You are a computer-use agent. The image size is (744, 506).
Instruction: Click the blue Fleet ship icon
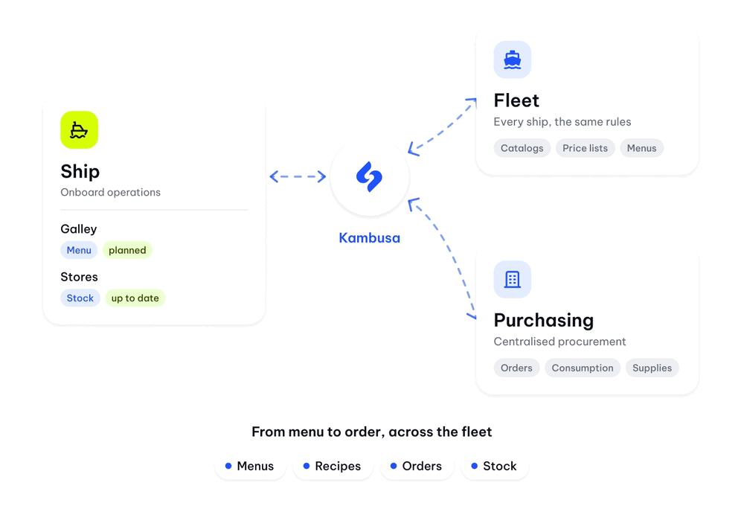click(512, 60)
